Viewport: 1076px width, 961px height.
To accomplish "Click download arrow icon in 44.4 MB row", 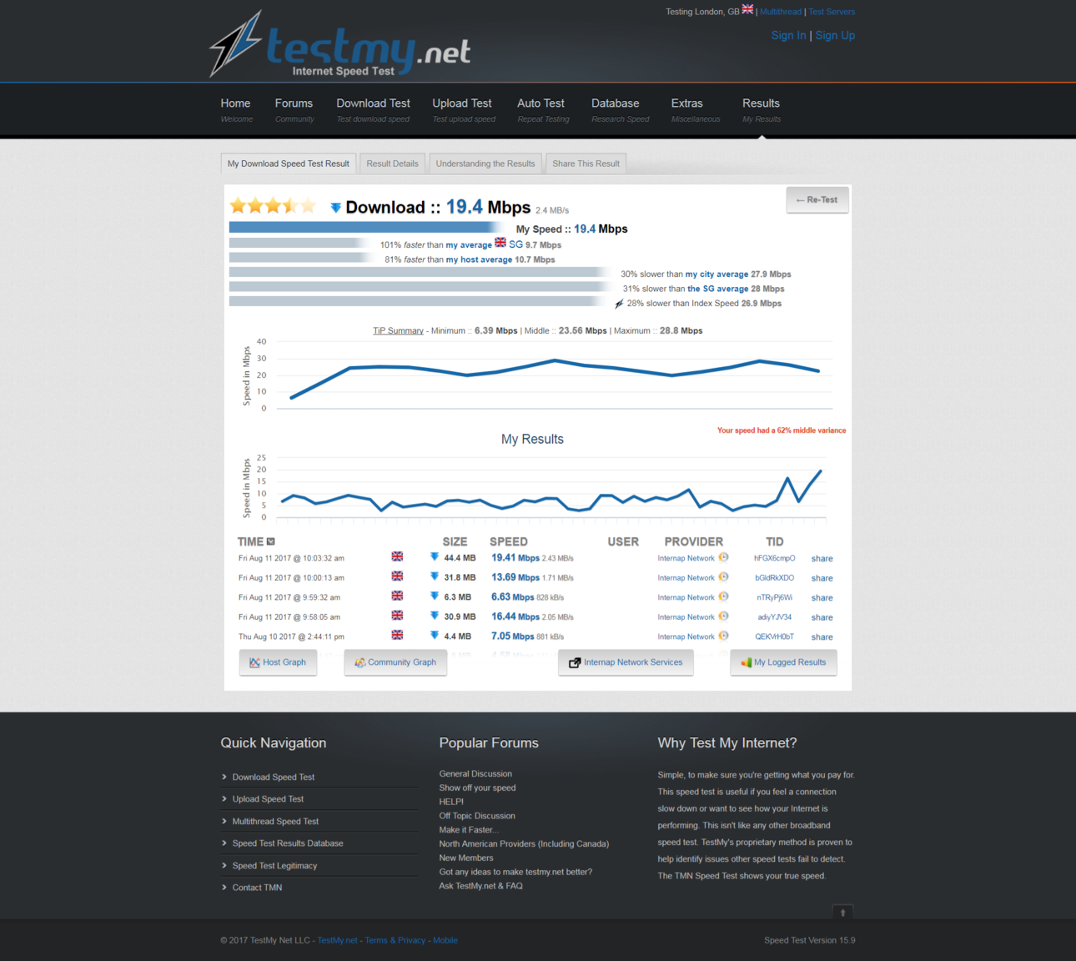I will [x=435, y=556].
